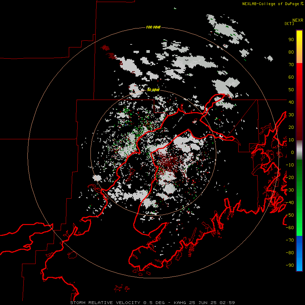The image size is (305, 305).
Task: Click the -70 value on the velocity scale
Action: [290, 240]
